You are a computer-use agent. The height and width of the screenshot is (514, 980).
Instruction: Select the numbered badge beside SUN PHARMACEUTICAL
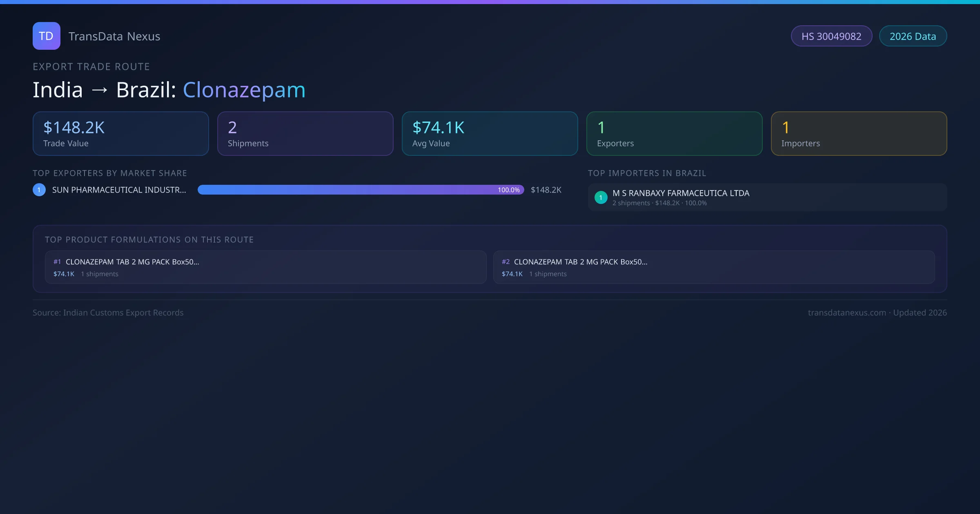[x=39, y=189]
